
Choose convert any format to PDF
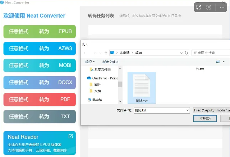[40, 100]
